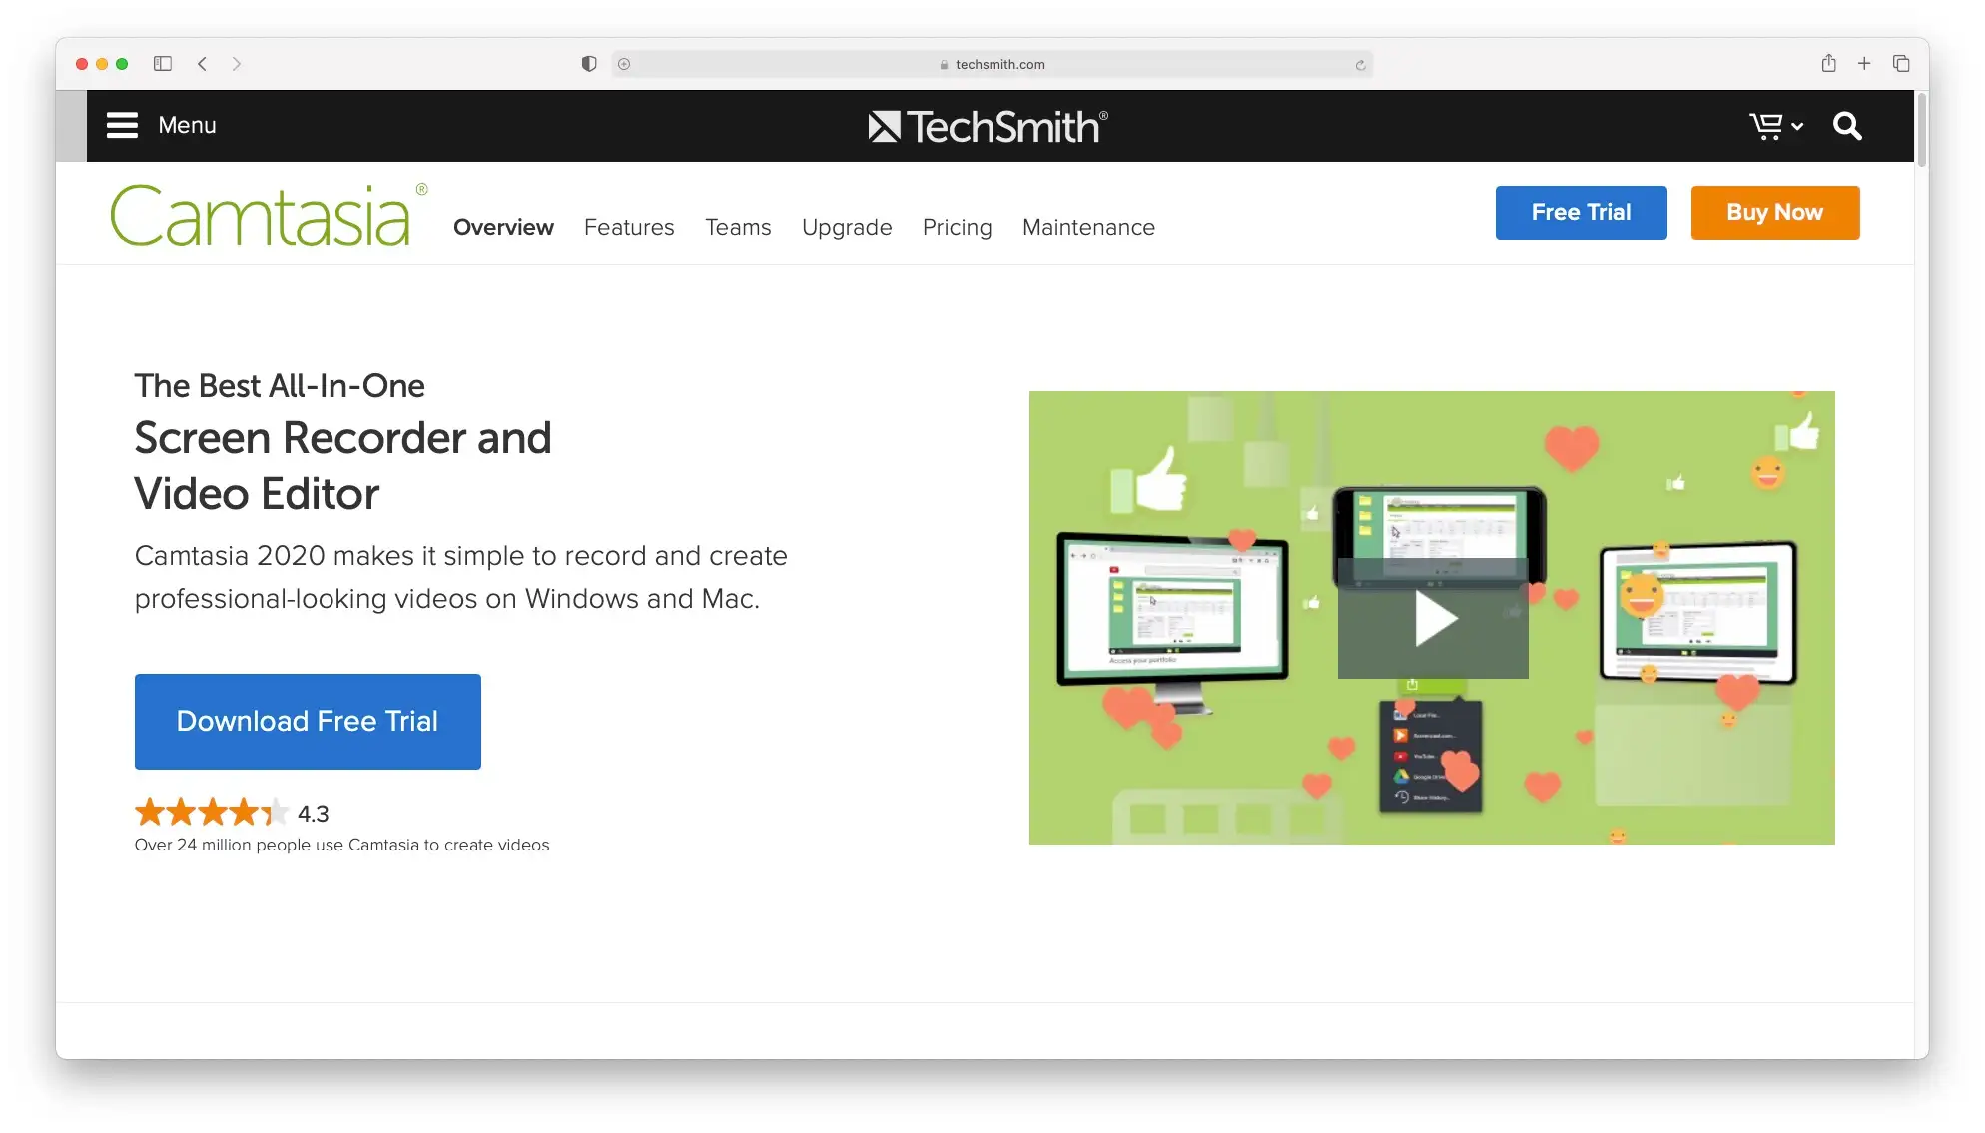The width and height of the screenshot is (1985, 1133).
Task: Click the orange Buy Now button
Action: click(1774, 212)
